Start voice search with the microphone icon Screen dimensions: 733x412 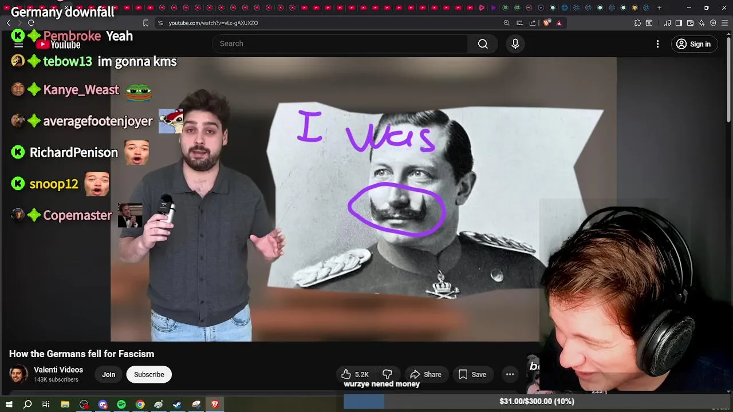click(515, 44)
